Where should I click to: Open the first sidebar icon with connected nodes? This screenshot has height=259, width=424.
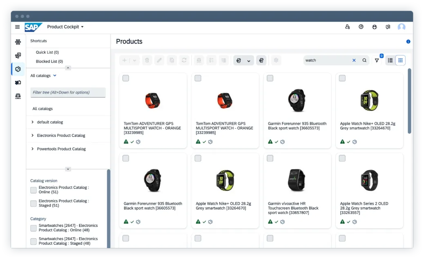pos(18,42)
